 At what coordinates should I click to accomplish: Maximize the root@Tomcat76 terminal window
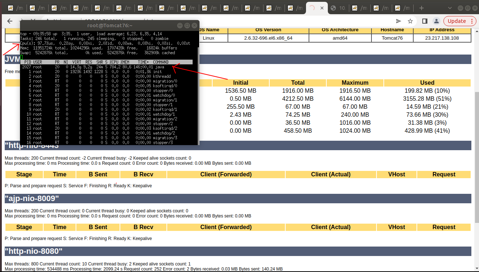pyautogui.click(x=187, y=25)
